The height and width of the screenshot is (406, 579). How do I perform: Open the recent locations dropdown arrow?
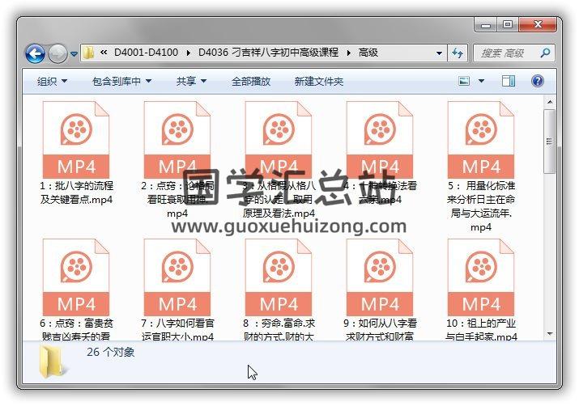tap(74, 54)
